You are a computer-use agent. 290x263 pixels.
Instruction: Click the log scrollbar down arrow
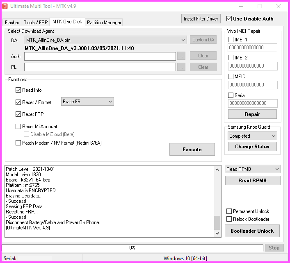coord(217,234)
